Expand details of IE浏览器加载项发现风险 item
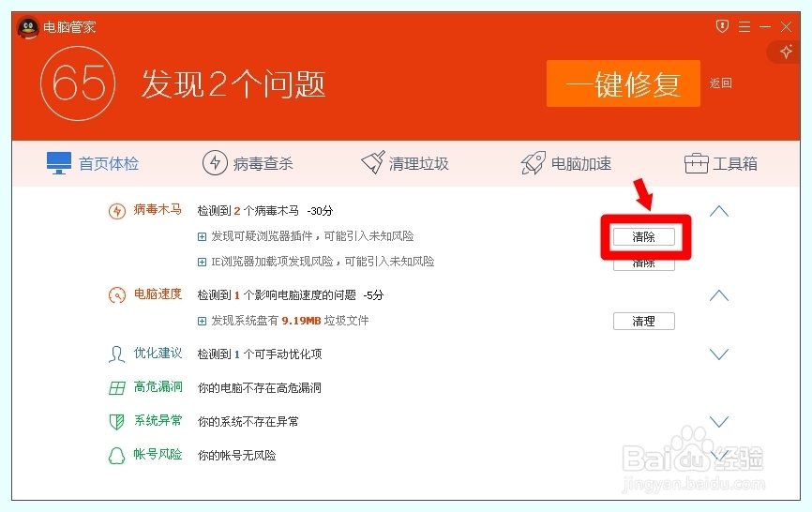The image size is (812, 512). [x=202, y=263]
